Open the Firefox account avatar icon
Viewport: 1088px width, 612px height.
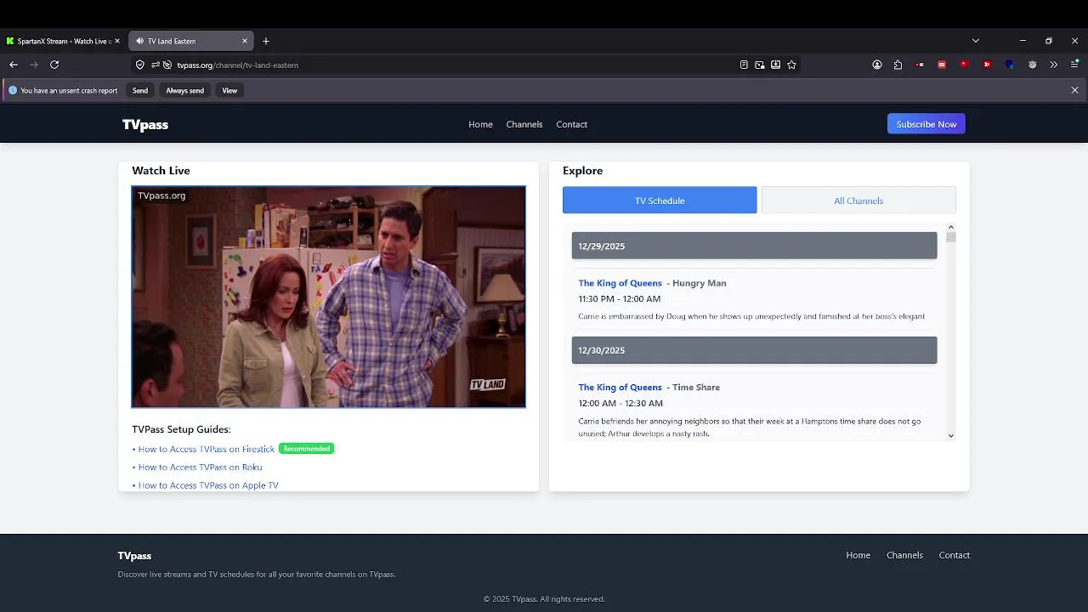[x=877, y=65]
